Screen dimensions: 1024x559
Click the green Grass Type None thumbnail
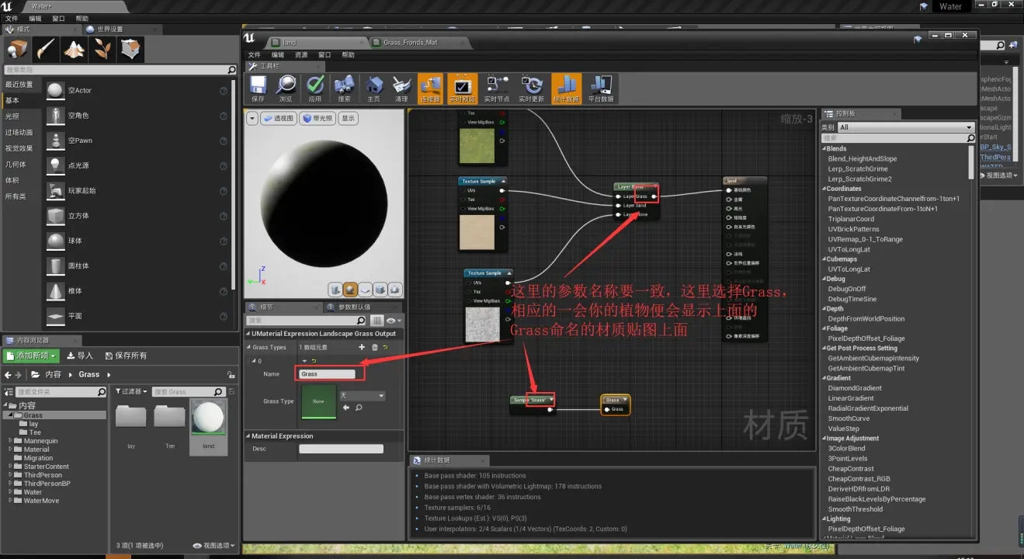318,401
